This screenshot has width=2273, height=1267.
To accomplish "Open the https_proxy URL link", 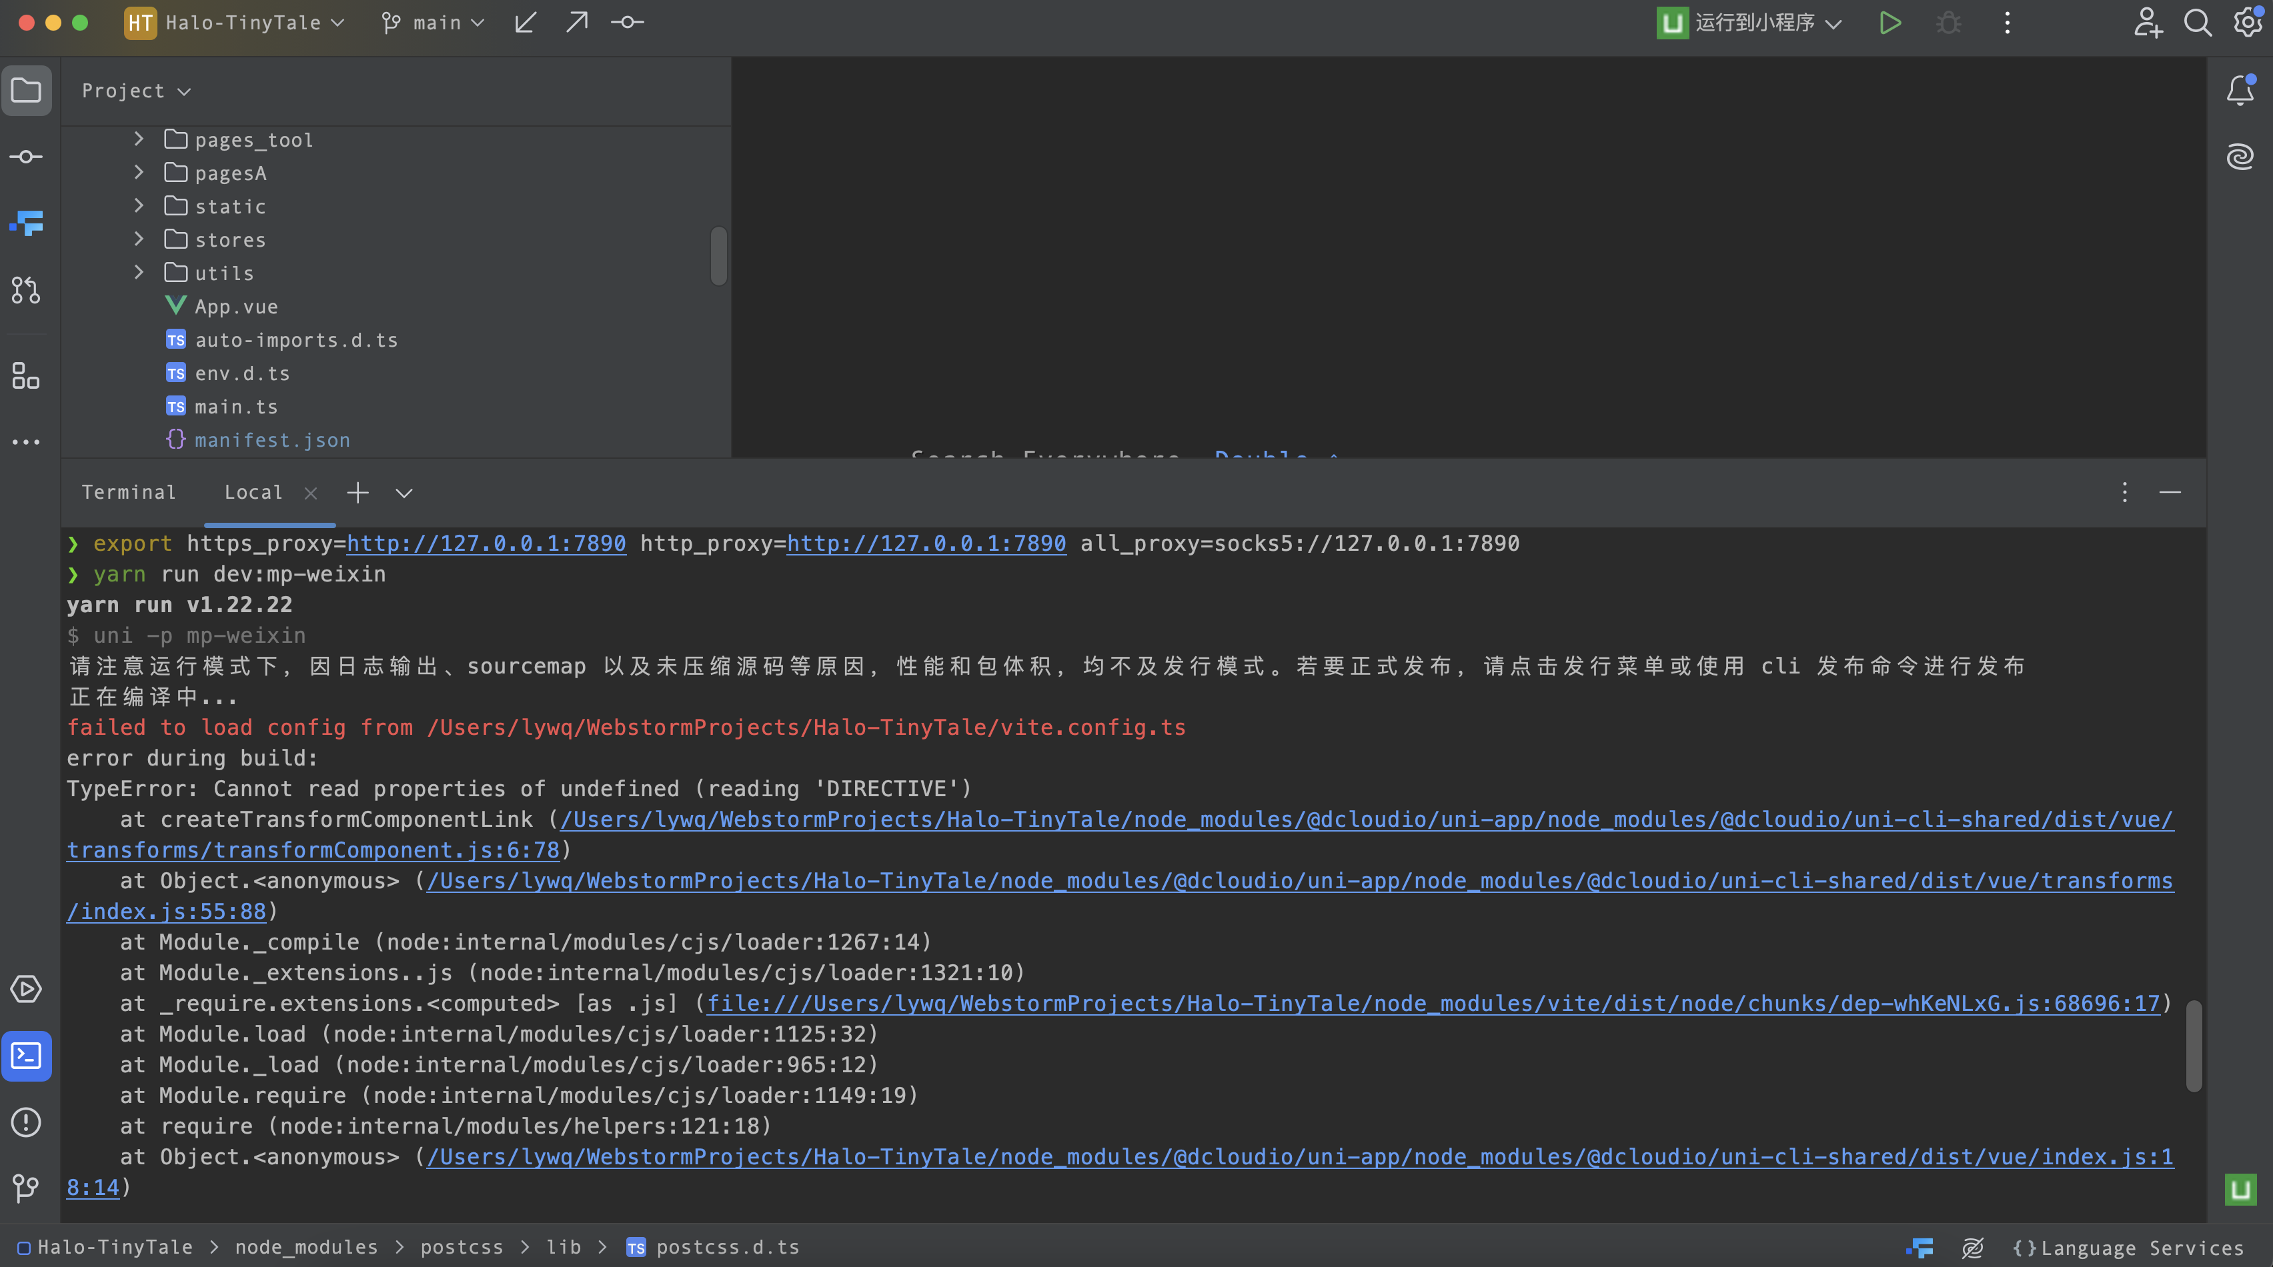I will coord(486,543).
